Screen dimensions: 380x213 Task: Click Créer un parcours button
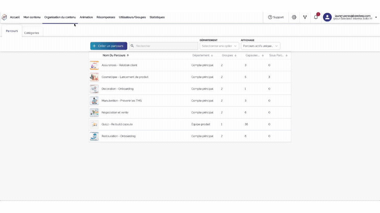(x=109, y=46)
